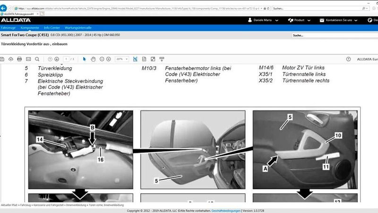Click the ALLDATA logo
Viewport: 378px width, 213px height.
click(16, 20)
